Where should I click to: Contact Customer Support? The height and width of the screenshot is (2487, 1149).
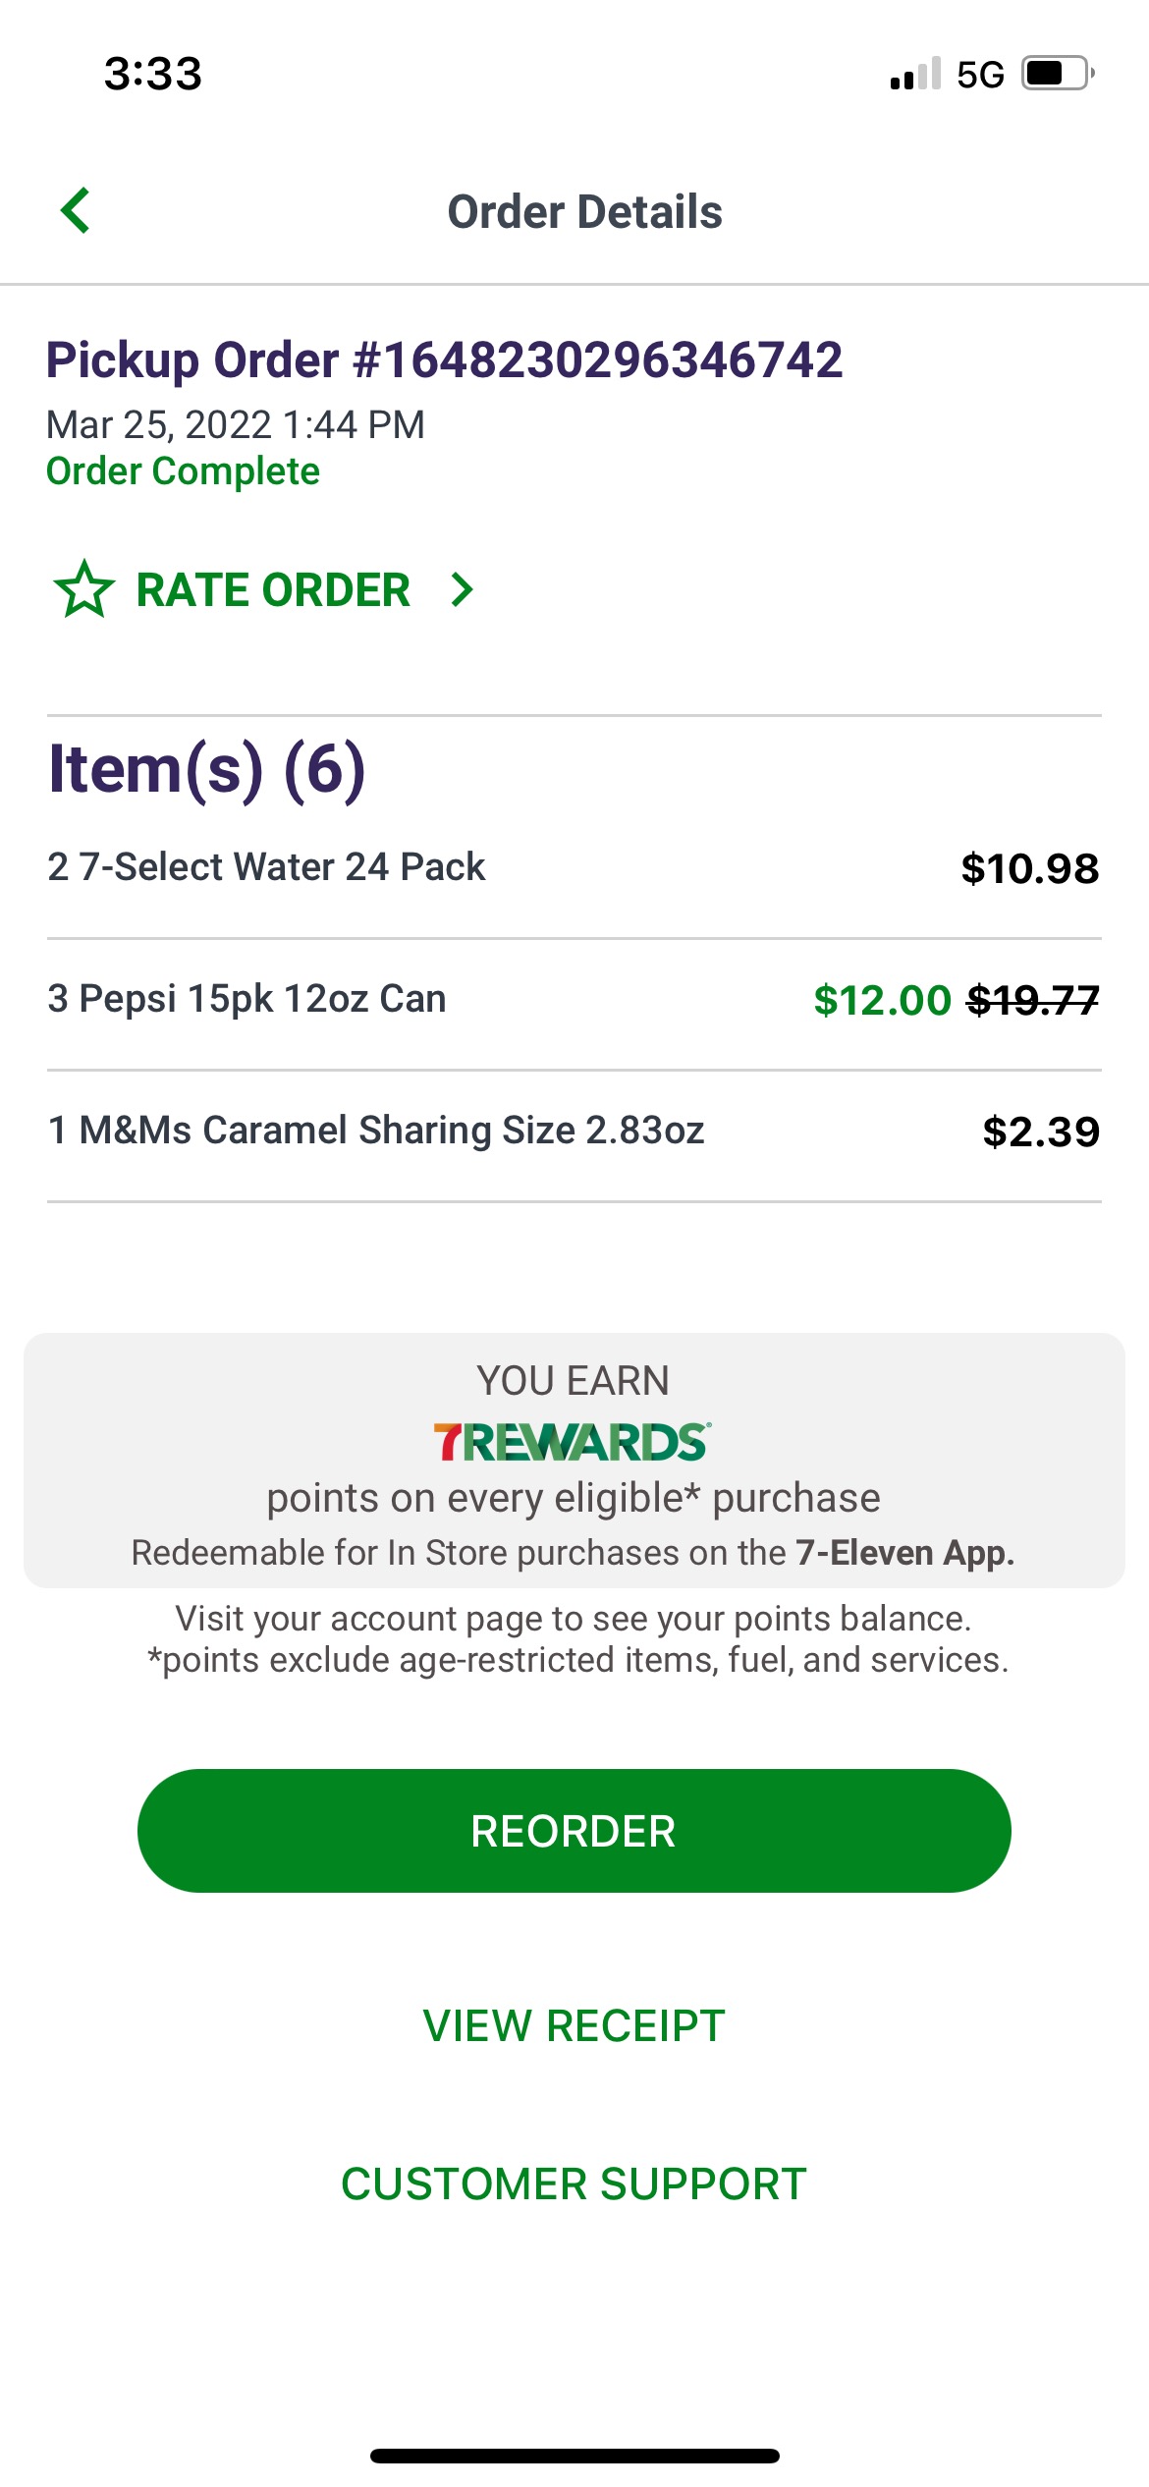click(574, 2184)
